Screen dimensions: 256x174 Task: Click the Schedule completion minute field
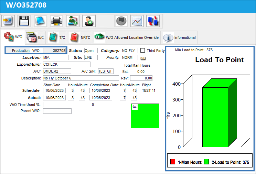tap(134, 90)
